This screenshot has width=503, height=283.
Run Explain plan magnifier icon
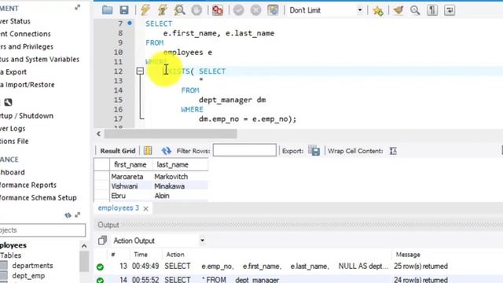coord(180,10)
